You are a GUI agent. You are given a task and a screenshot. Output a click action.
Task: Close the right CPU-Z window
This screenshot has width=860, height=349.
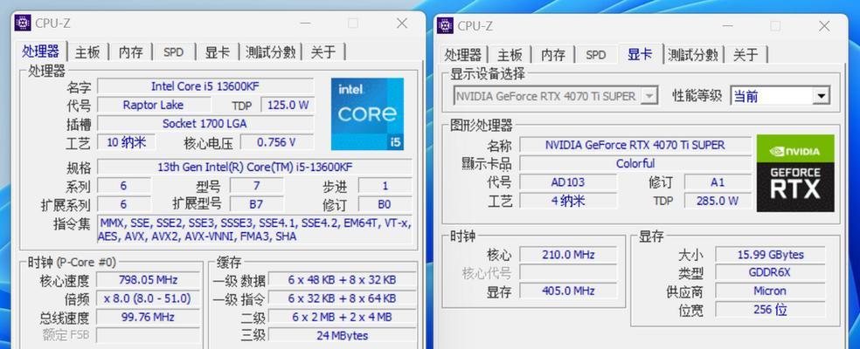click(824, 26)
